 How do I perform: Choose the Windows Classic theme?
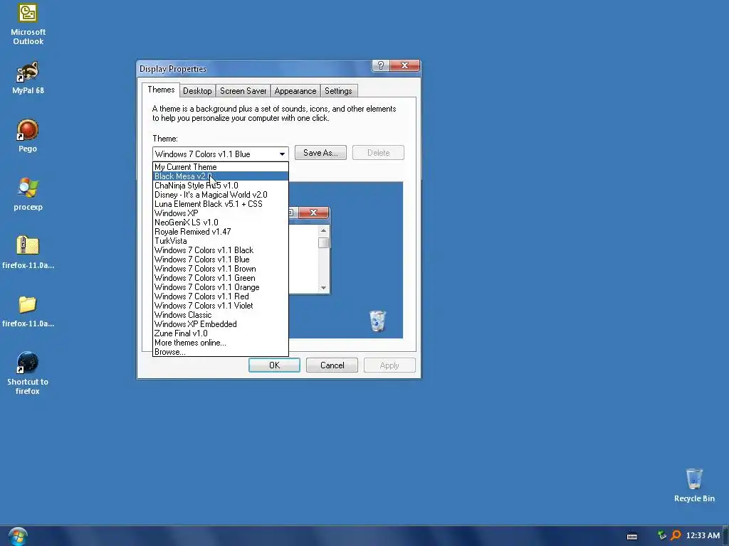click(221, 315)
